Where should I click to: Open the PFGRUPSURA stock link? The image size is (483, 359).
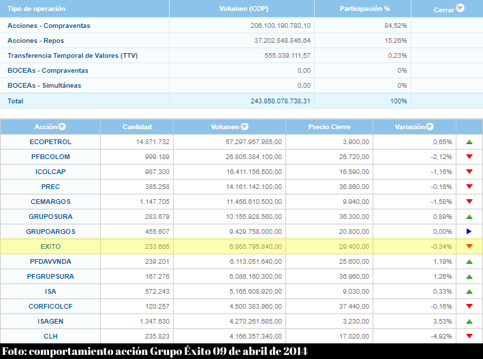click(x=50, y=277)
